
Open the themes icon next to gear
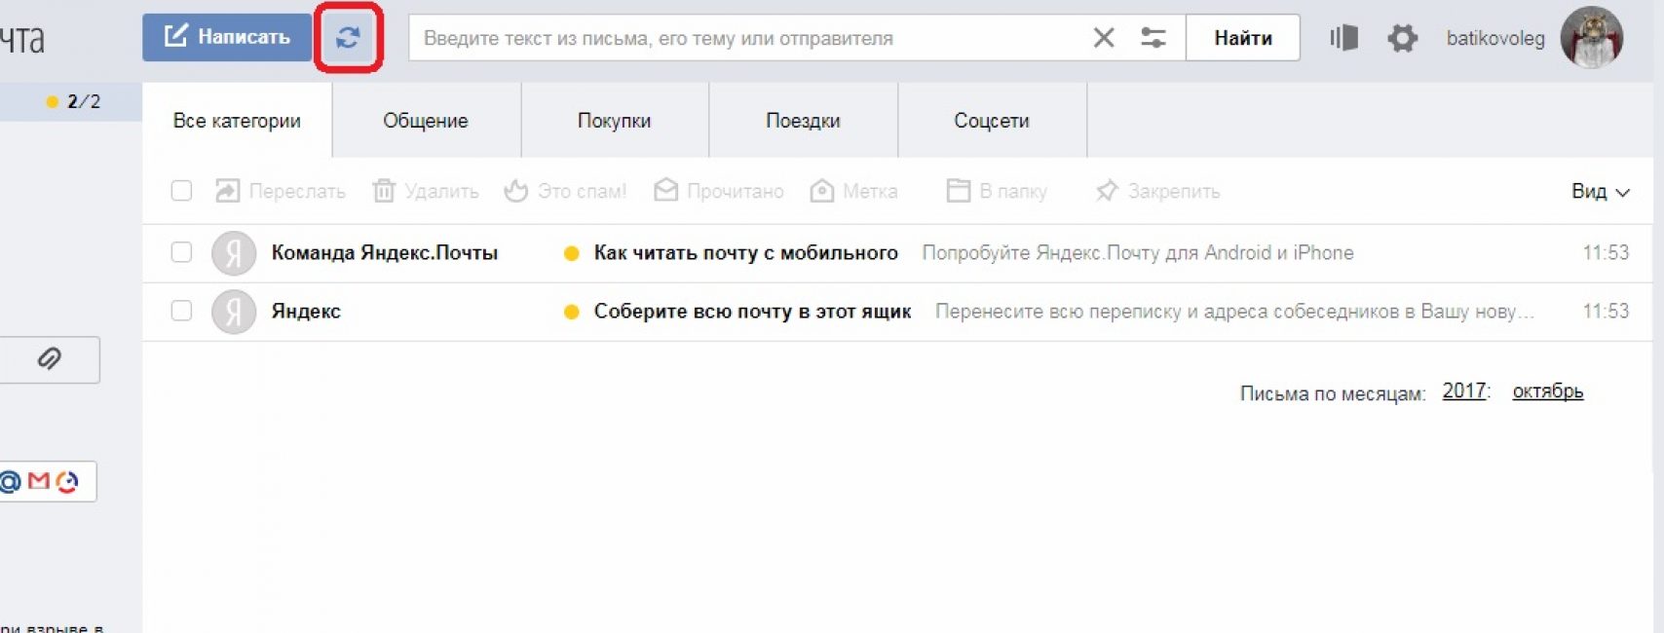click(x=1343, y=38)
